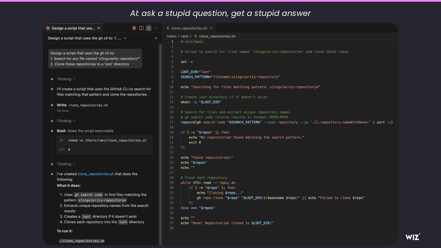Click the 'mkdir -p "$LOOT_DIR"' line
The height and width of the screenshot is (248, 441).
coord(201,102)
